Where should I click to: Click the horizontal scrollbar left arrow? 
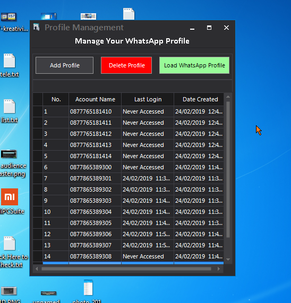[x=37, y=269]
